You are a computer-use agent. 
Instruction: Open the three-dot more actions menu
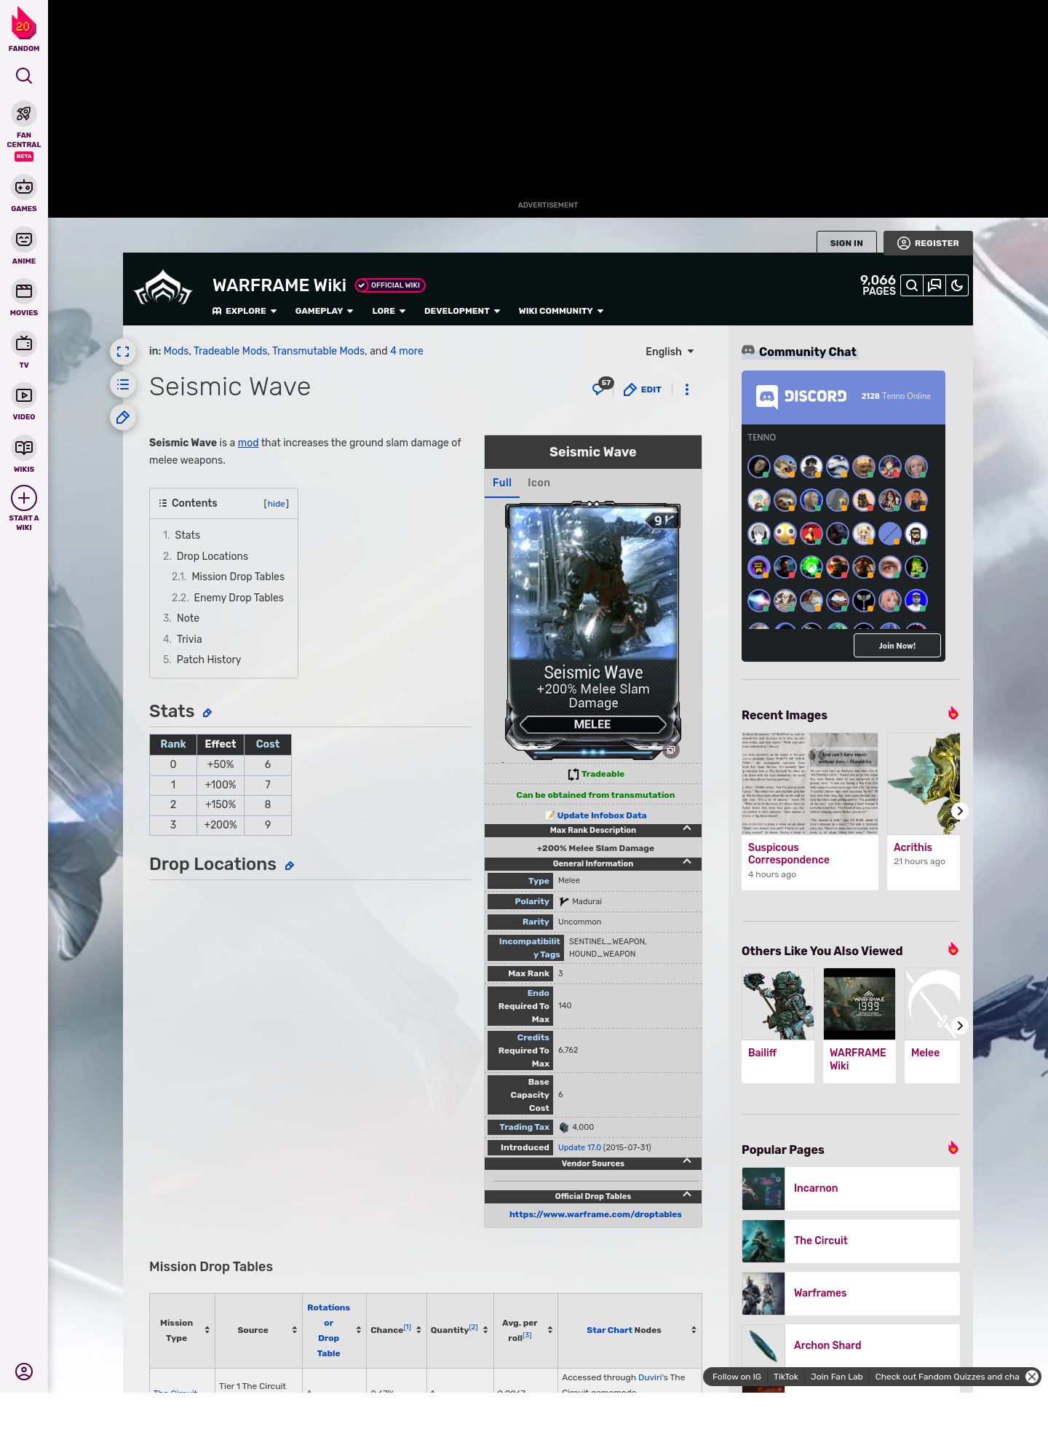click(687, 389)
